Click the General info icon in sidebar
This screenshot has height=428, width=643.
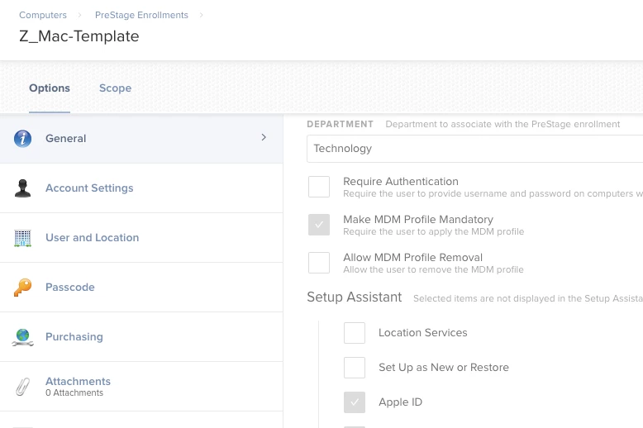22,139
